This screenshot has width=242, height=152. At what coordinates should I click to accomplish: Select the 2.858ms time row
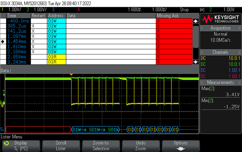coord(19,57)
